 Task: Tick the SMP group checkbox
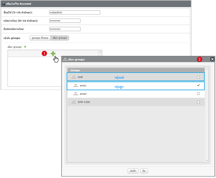(198, 77)
